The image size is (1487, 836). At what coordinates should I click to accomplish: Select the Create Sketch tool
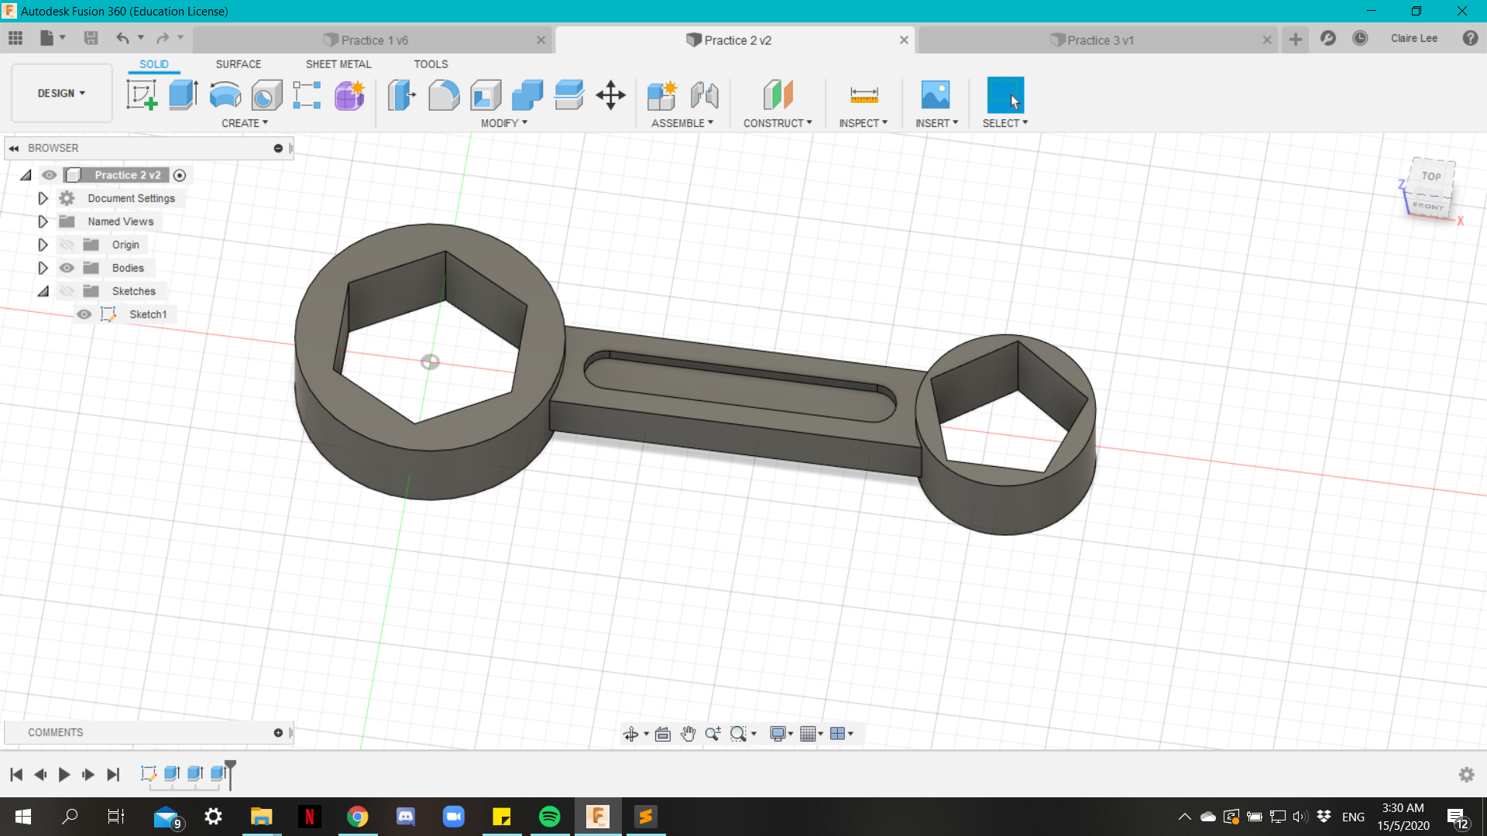(x=142, y=95)
